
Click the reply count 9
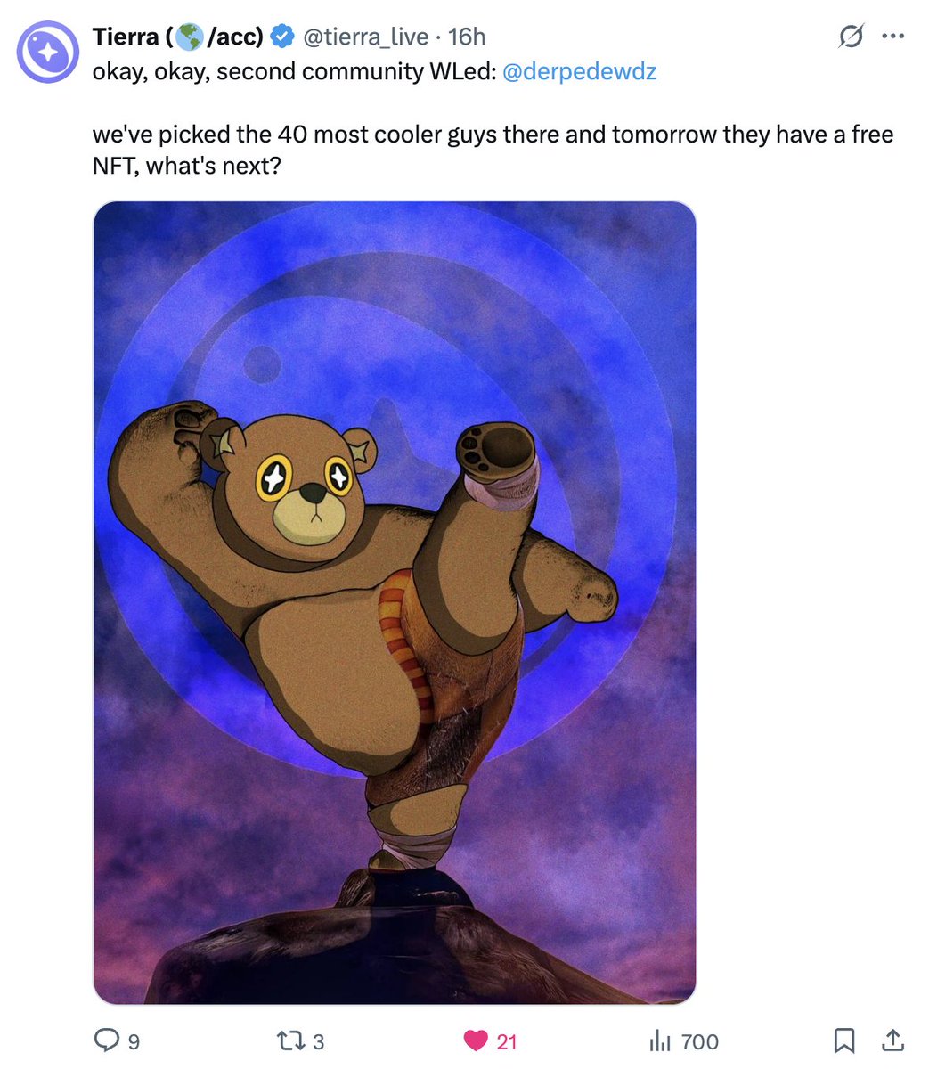[134, 1041]
